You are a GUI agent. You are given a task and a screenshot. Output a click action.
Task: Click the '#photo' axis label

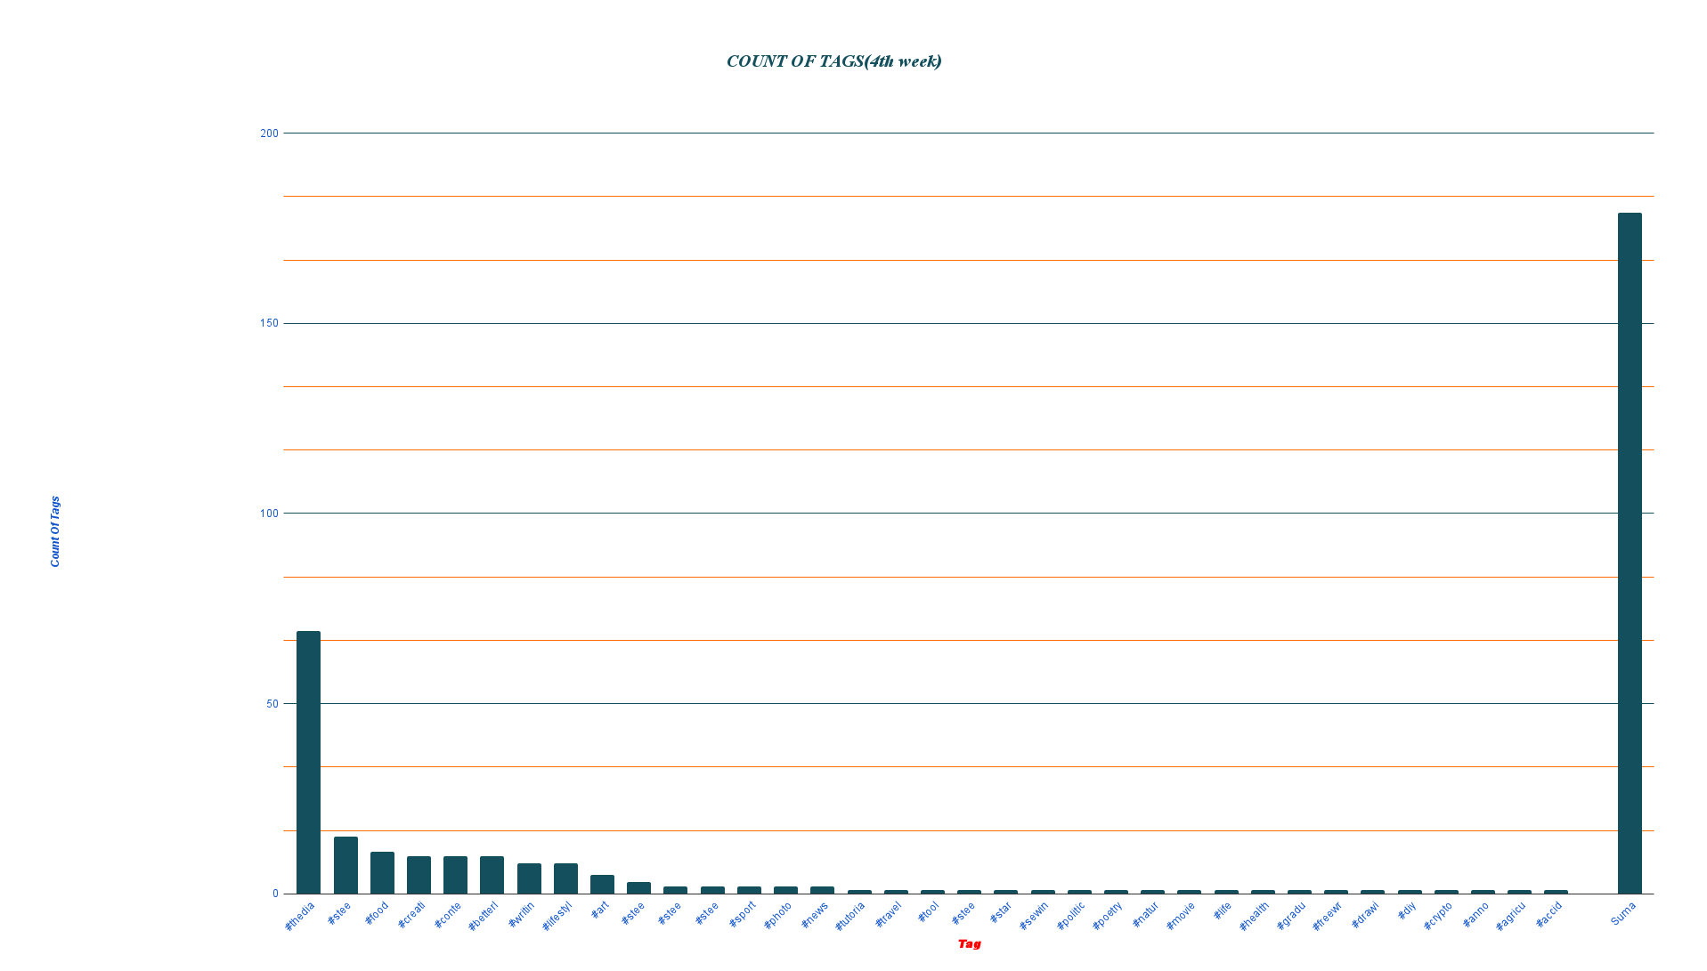tap(778, 916)
